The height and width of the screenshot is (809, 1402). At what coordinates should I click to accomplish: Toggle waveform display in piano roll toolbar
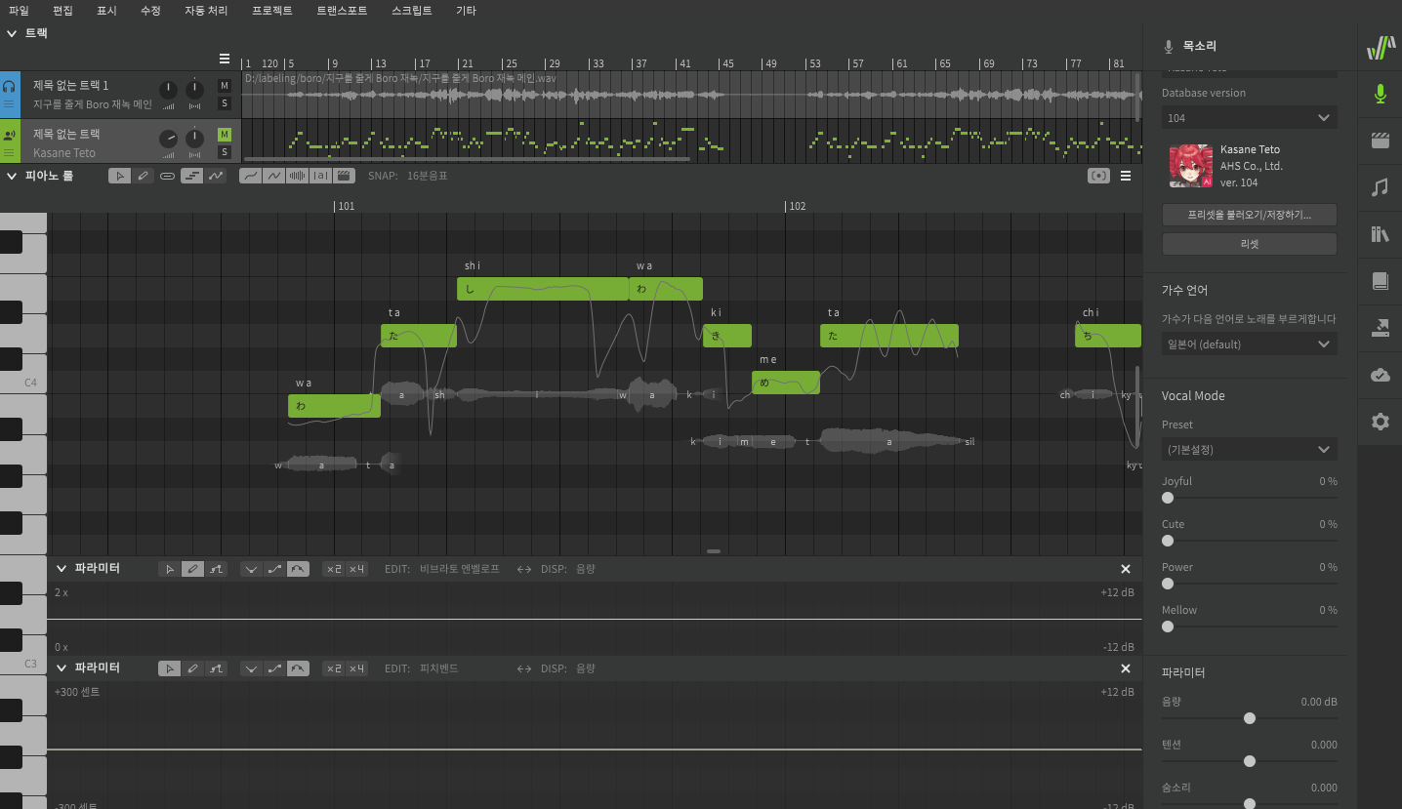pos(296,176)
